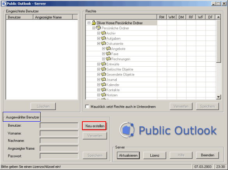
Task: Collapse the Oliver Home root node
Action: tap(89, 23)
